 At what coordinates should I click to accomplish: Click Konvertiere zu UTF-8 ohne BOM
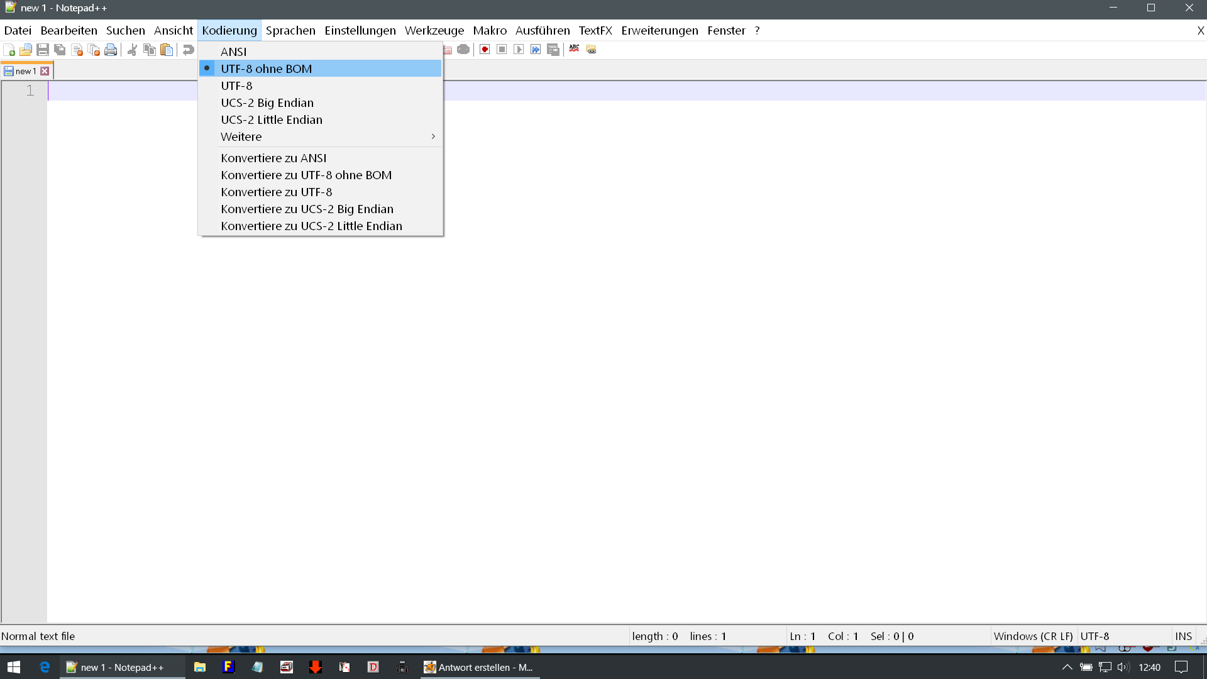point(306,175)
